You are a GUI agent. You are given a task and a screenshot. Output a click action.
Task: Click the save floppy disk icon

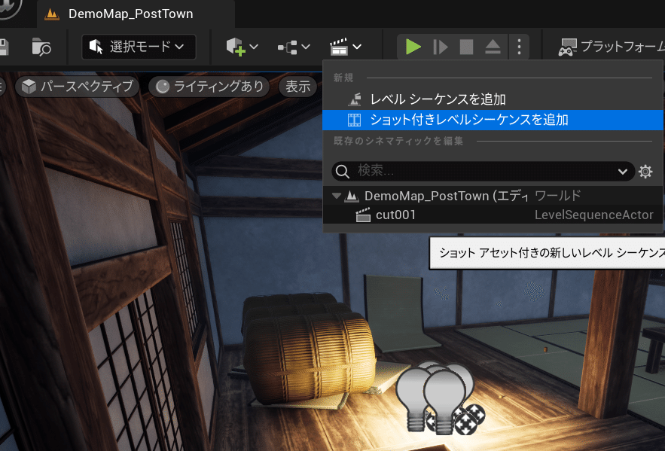(4, 47)
